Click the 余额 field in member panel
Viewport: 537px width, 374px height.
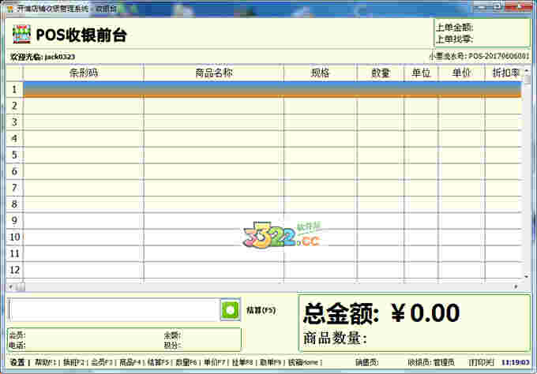pos(172,335)
